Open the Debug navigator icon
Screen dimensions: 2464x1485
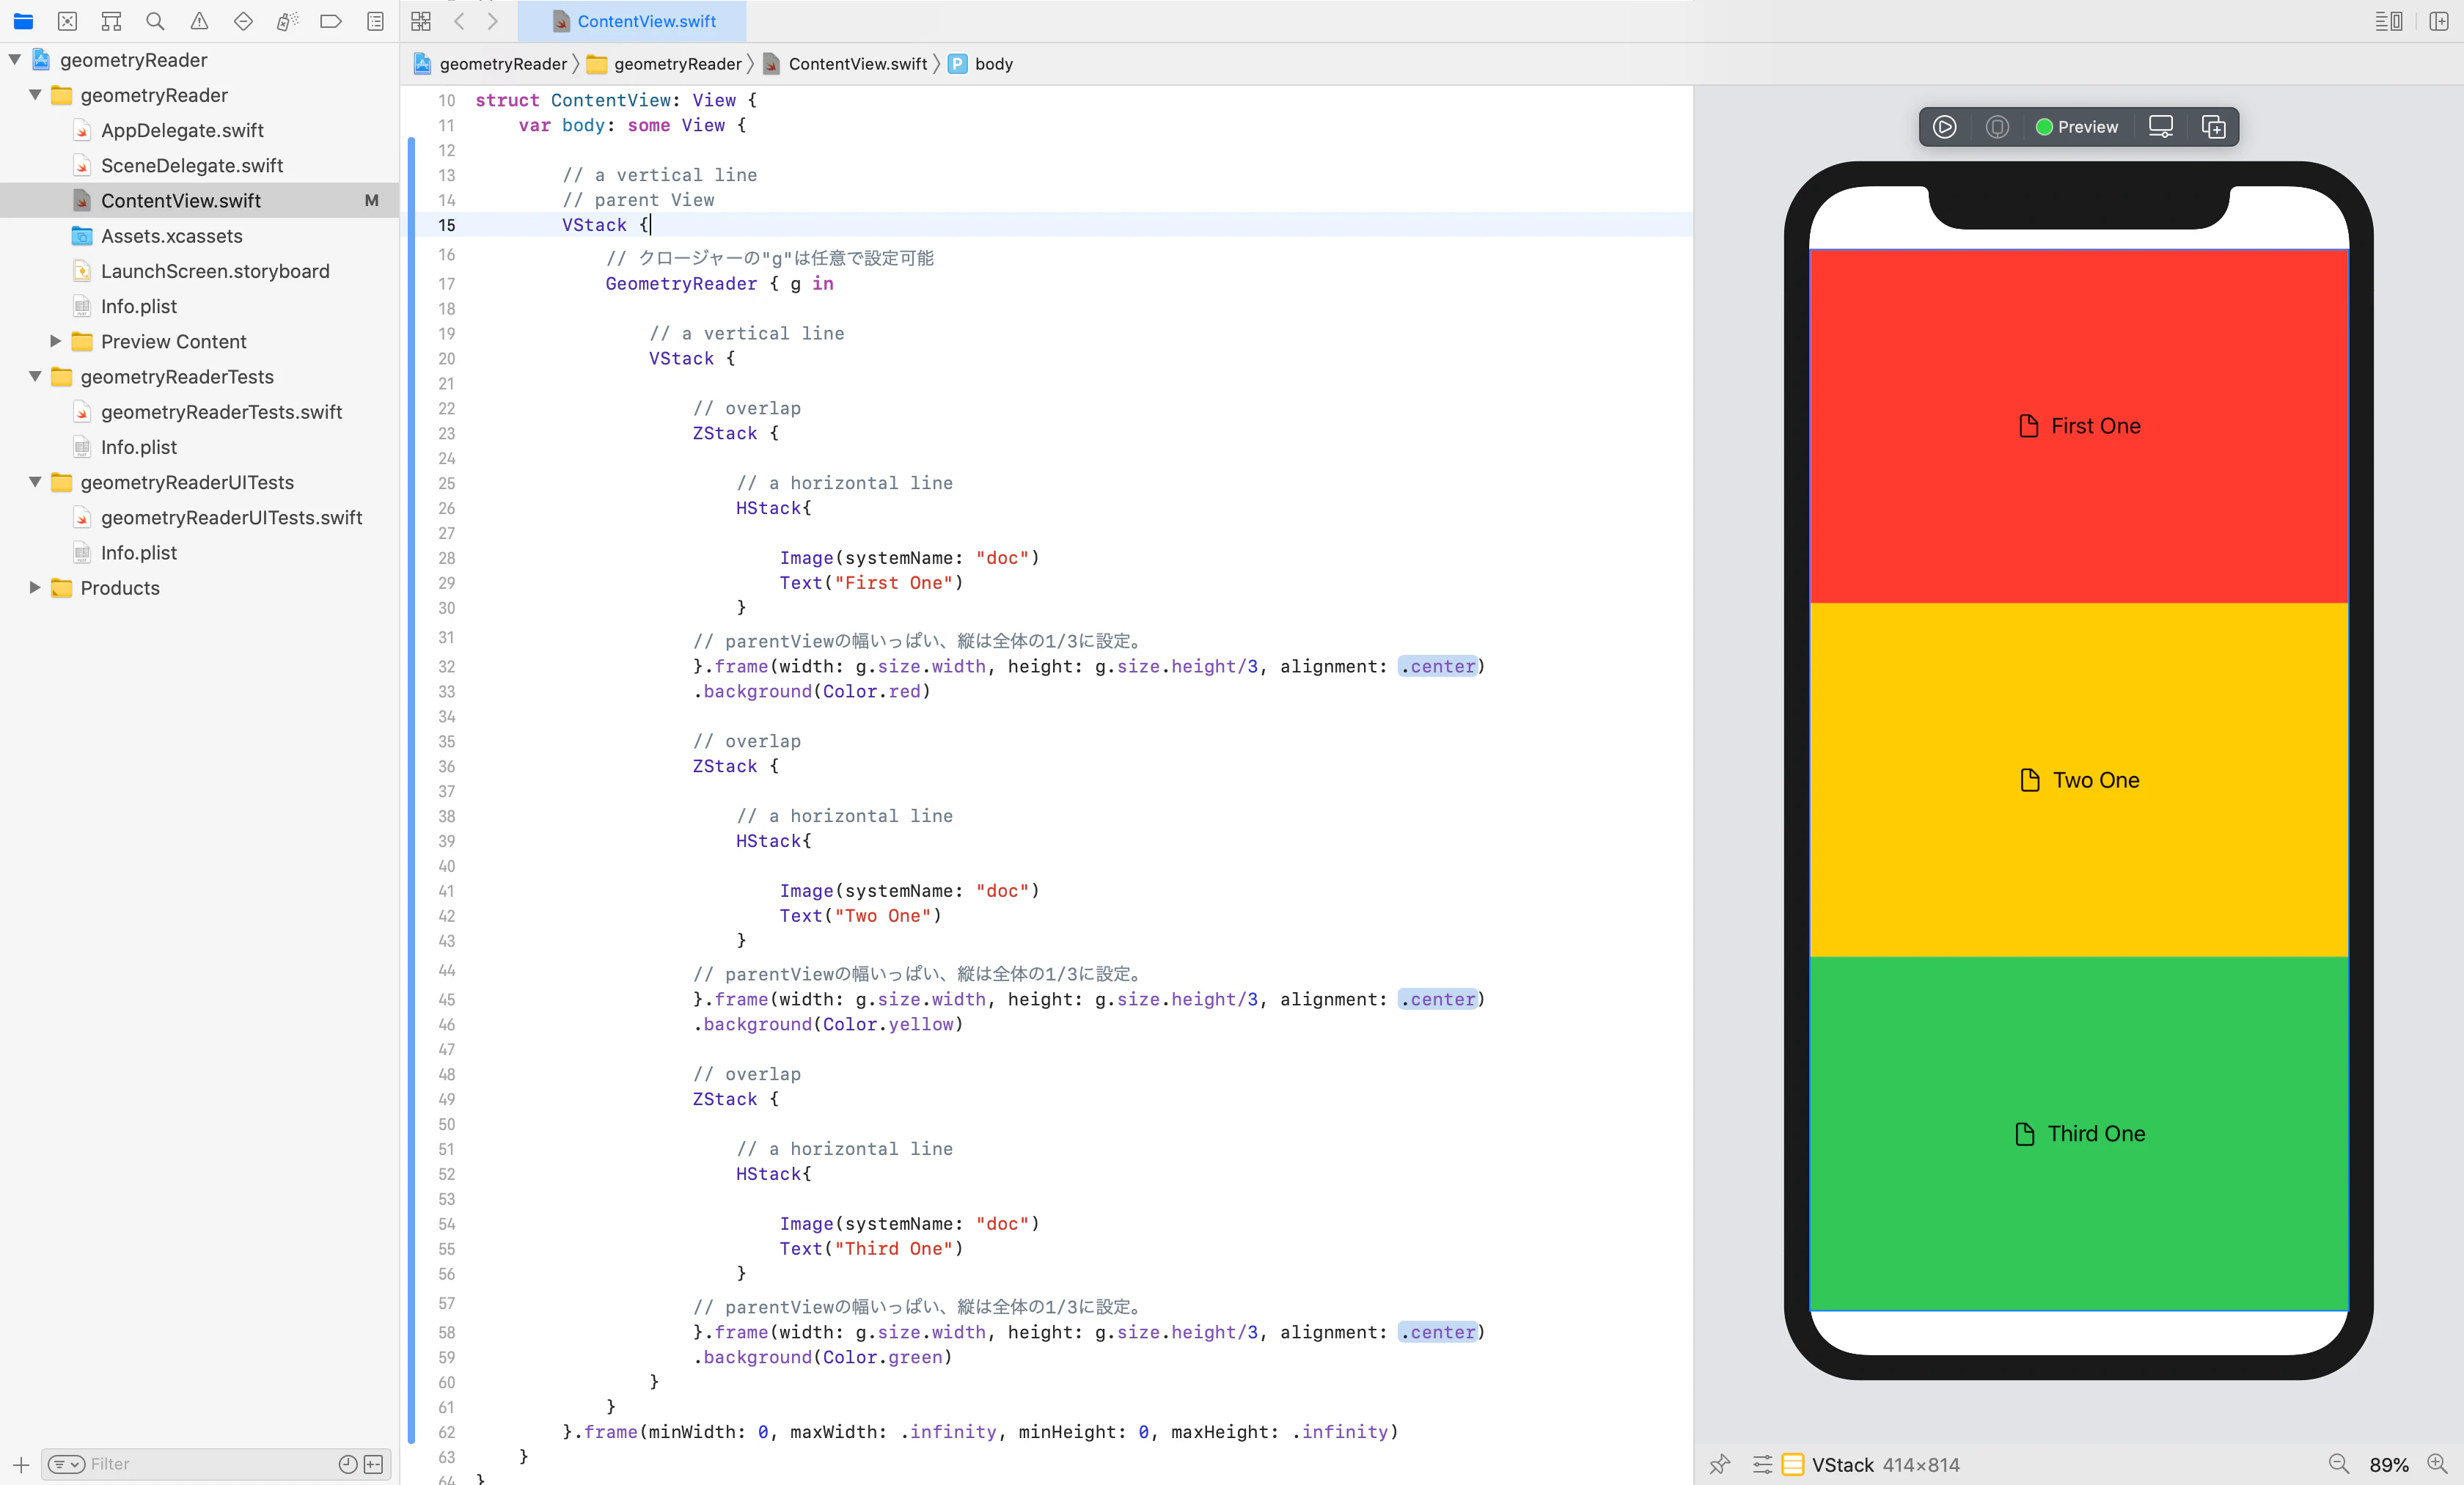(x=287, y=21)
